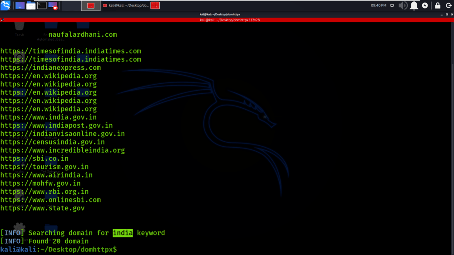
Task: Click the https://indianvisaonline.gov.in line
Action: coord(63,134)
